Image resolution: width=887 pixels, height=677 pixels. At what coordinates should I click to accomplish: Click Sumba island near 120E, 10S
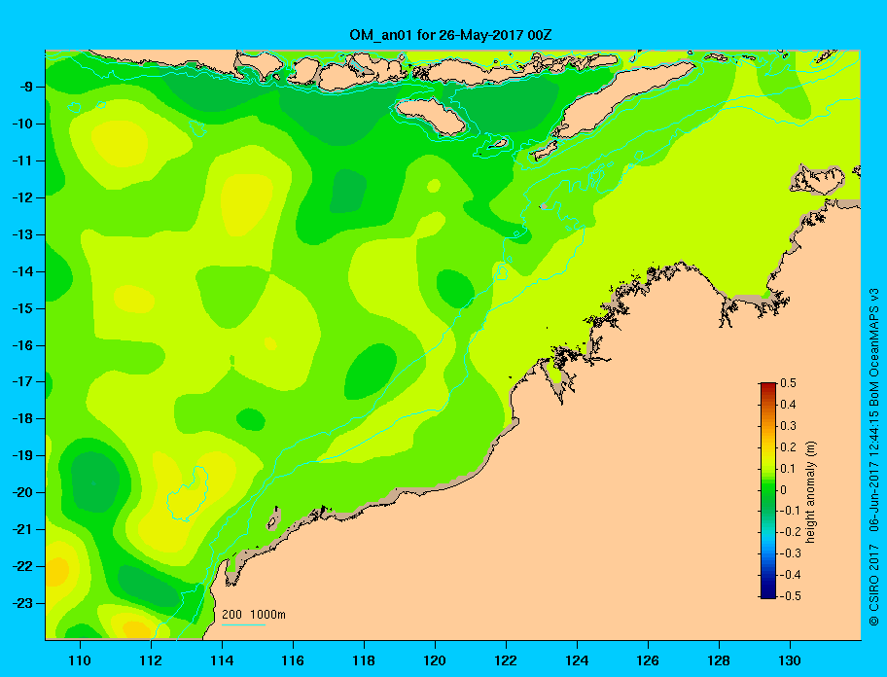[432, 116]
